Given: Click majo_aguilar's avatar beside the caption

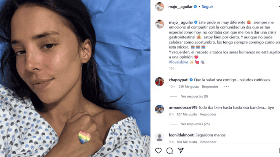Looking at the screenshot, I should click(x=159, y=24).
